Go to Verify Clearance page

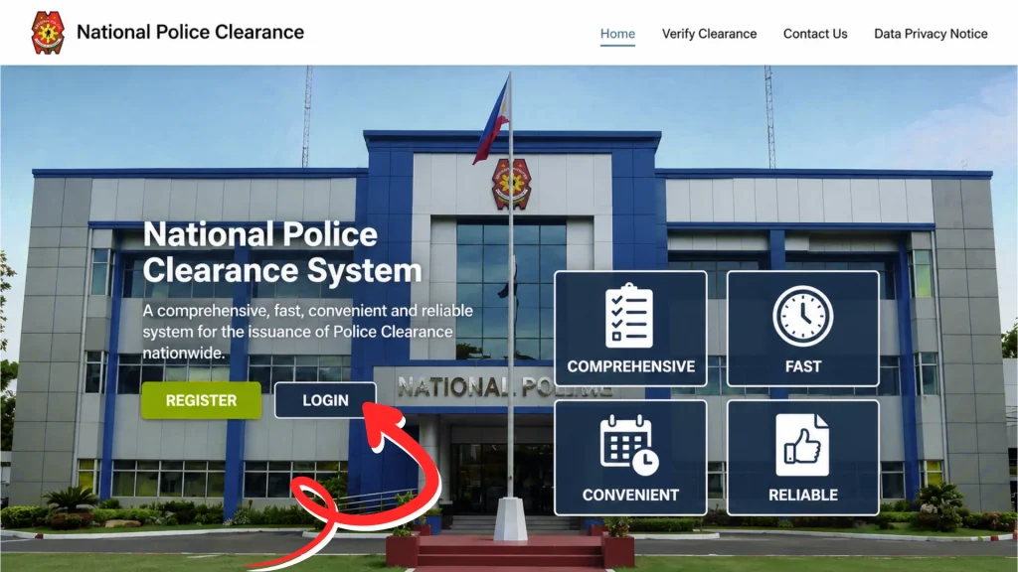click(x=709, y=34)
